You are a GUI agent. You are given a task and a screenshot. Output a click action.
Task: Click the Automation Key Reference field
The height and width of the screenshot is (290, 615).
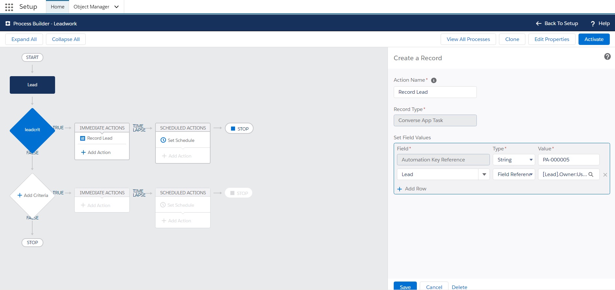[443, 160]
